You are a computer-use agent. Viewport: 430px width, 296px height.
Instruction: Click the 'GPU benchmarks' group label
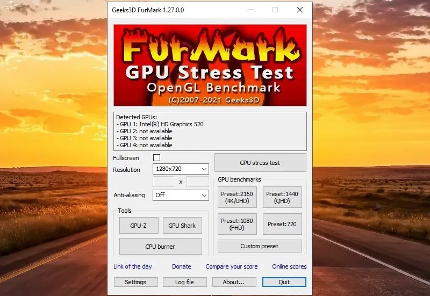[x=239, y=179]
